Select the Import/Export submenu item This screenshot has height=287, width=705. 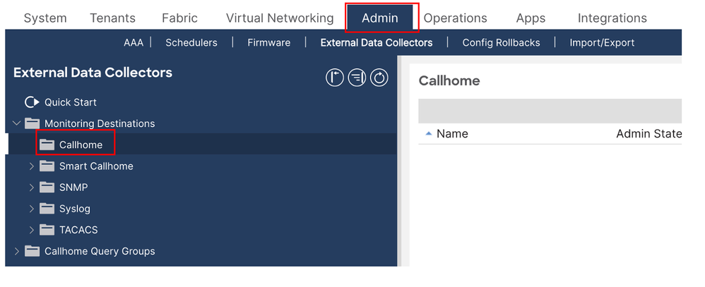click(x=602, y=43)
